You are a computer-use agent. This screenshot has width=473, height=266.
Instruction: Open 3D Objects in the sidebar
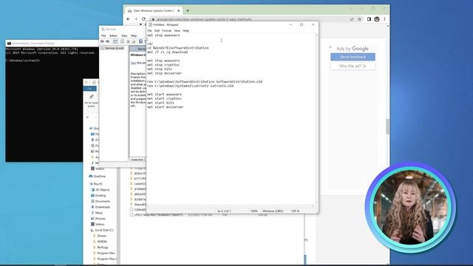(x=101, y=190)
